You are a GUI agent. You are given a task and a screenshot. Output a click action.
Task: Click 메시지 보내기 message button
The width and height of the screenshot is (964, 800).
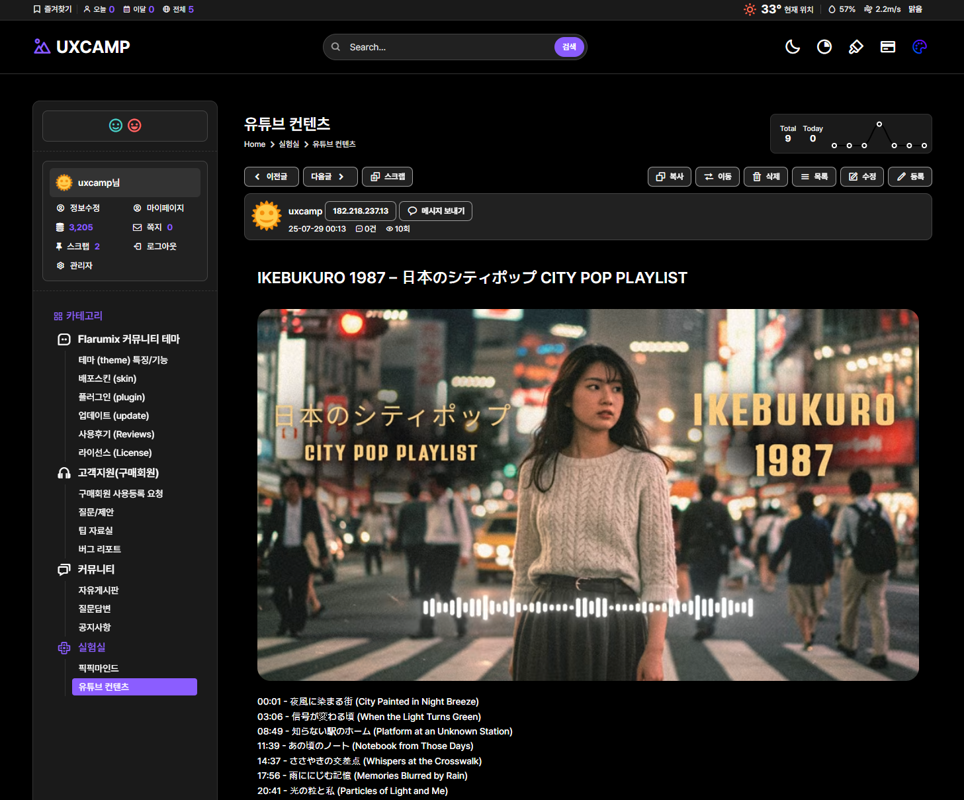coord(436,211)
